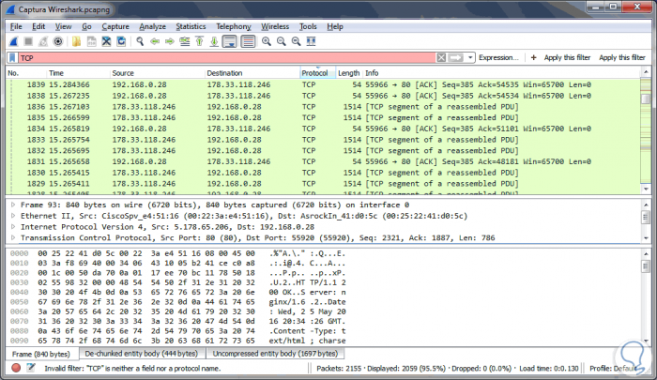This screenshot has height=380, width=657.
Task: Select packet number 1836 row
Action: (x=323, y=107)
